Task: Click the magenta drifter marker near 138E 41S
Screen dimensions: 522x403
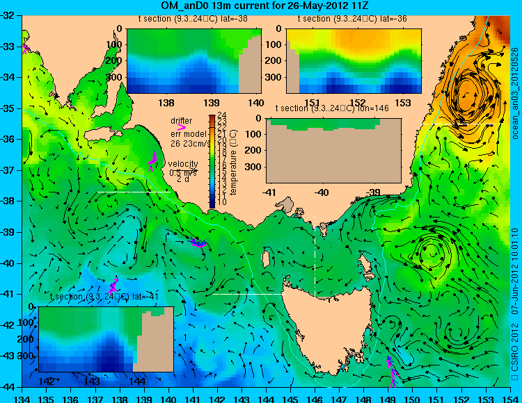Action: (x=113, y=285)
